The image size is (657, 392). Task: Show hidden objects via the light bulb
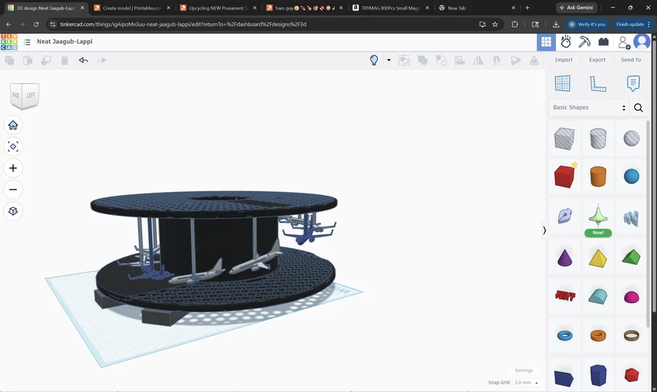(x=374, y=60)
